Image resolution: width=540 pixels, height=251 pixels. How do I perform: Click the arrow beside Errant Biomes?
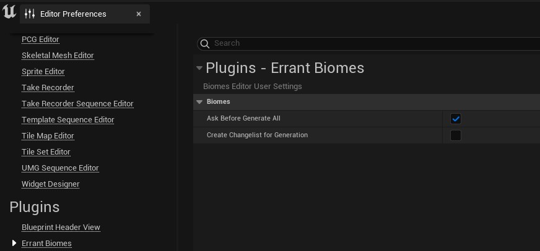click(x=14, y=243)
